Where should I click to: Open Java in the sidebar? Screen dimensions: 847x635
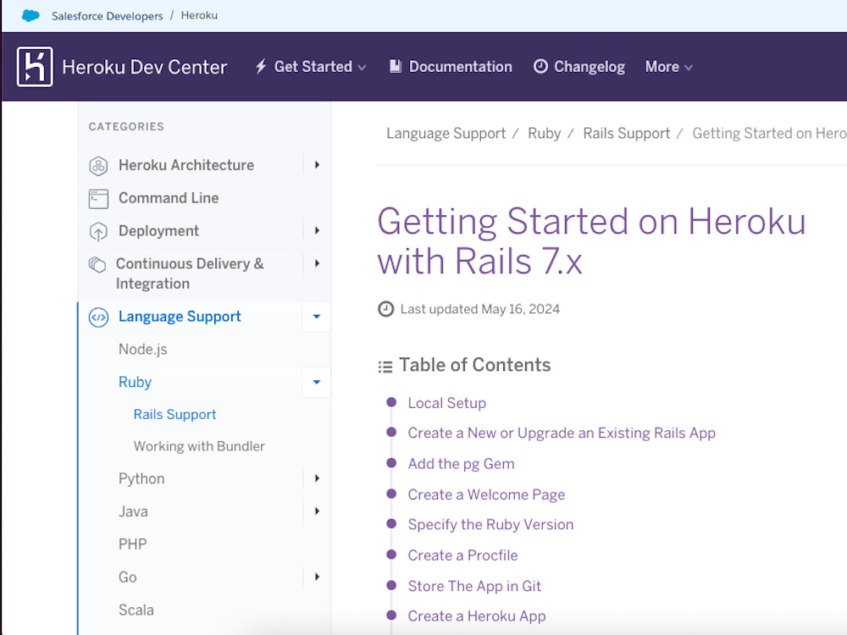coord(133,511)
